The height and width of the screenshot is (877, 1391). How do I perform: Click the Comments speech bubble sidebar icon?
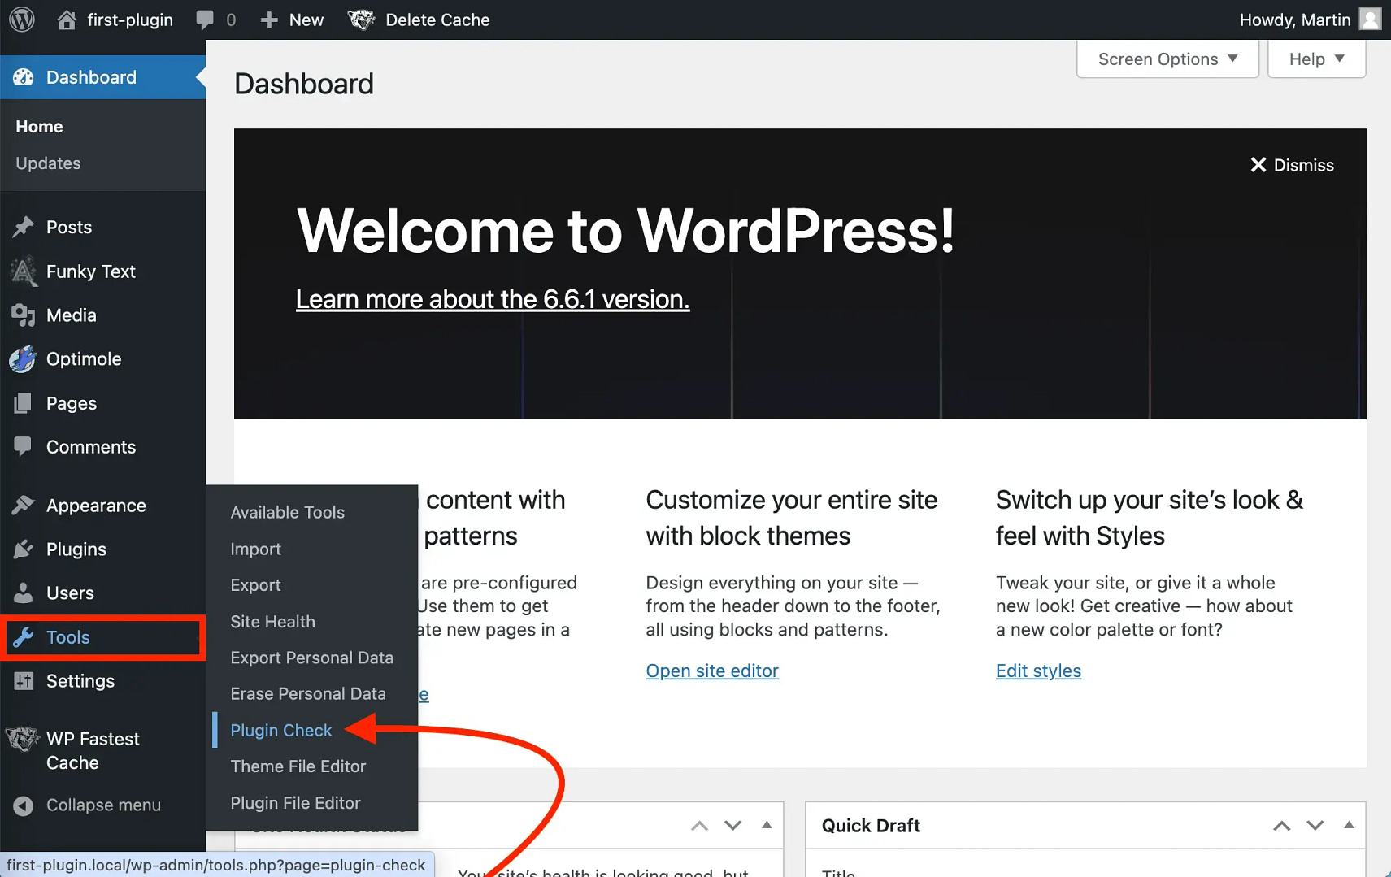point(24,446)
